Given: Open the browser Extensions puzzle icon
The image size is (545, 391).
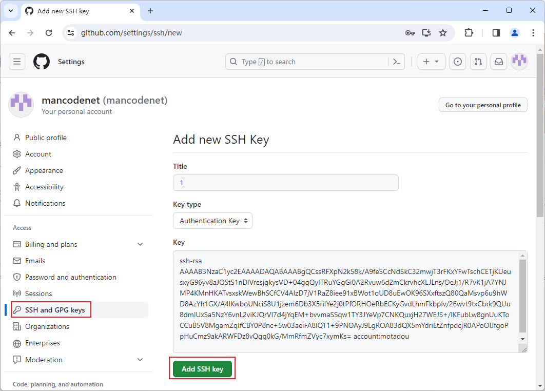Looking at the screenshot, I should click(x=469, y=33).
